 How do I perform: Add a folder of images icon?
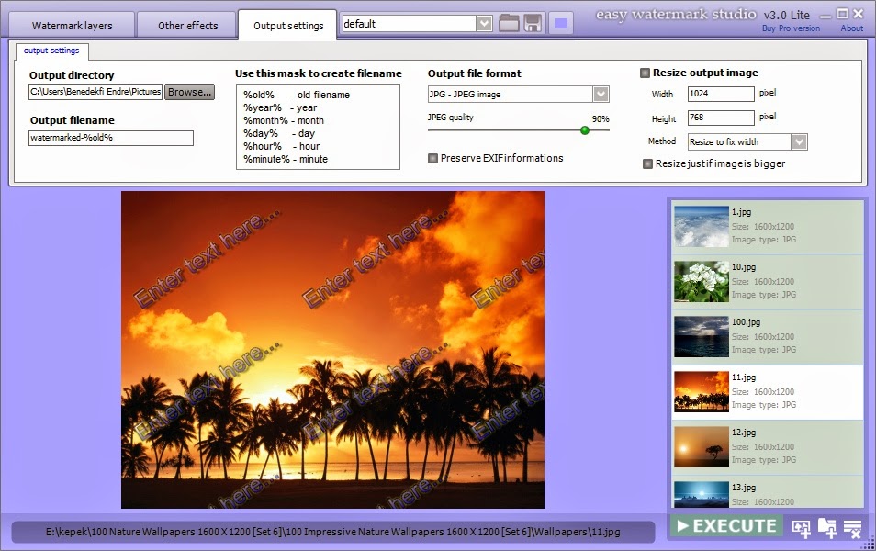click(x=826, y=527)
